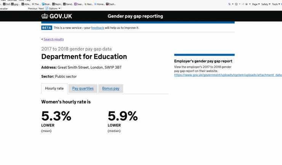Select the Hourly rate tab
This screenshot has height=165, width=282.
tap(54, 88)
